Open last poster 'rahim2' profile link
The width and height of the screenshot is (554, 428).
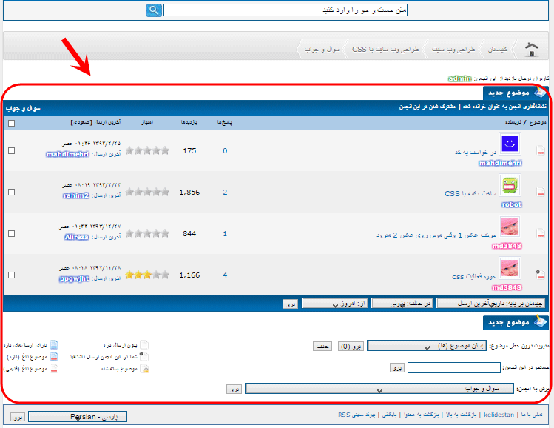pos(76,195)
